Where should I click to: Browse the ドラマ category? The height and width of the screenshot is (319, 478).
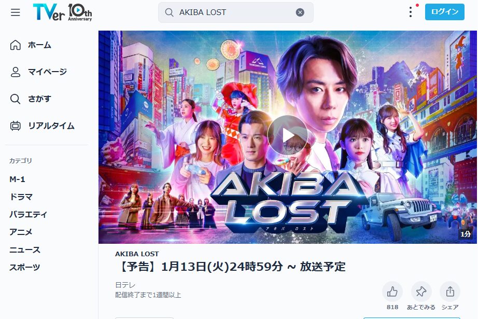pos(21,197)
